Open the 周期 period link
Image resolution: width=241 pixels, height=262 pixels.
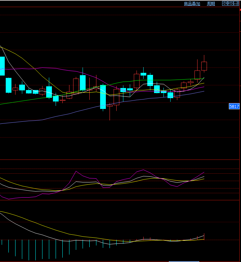(x=211, y=4)
